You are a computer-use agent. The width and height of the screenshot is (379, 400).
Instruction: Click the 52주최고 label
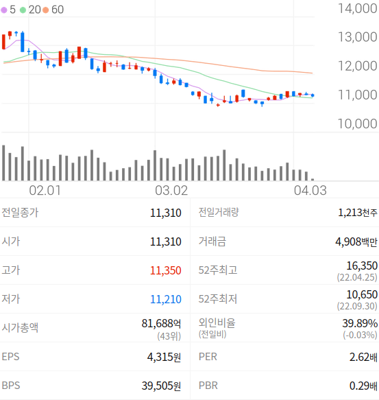pyautogui.click(x=218, y=270)
